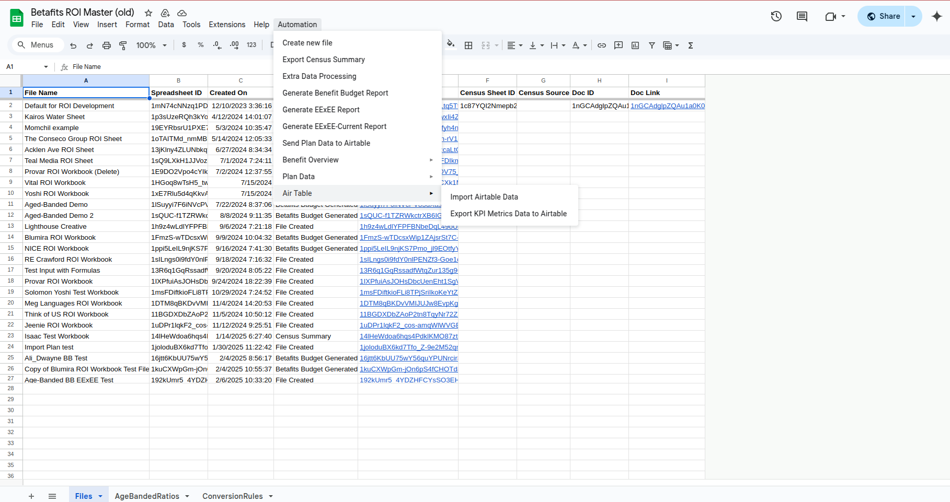Increase decimal places
Viewport: 950px width, 502px height.
(x=234, y=45)
